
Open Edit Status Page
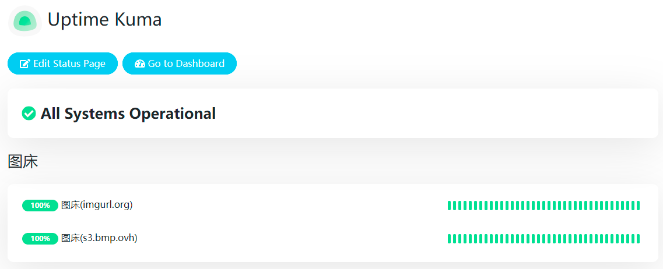tap(62, 63)
